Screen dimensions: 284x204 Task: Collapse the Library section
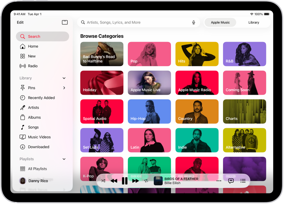coord(64,78)
